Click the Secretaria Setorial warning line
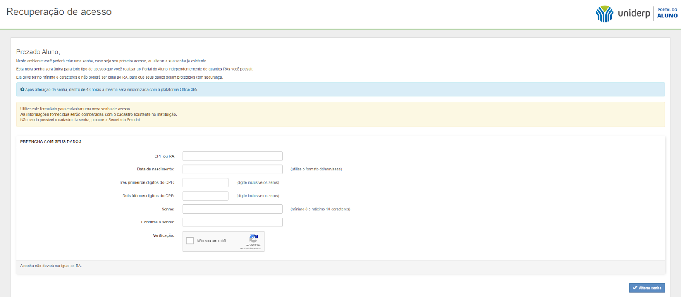 (80, 120)
